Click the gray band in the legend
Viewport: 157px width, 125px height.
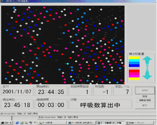[134, 68]
